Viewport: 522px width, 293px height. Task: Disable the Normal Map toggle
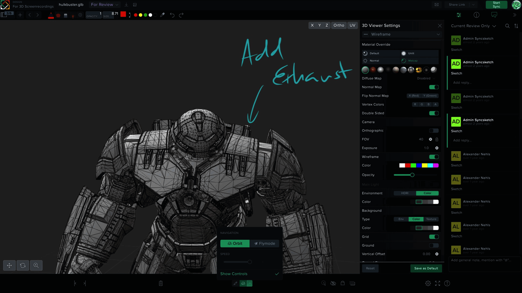[434, 87]
